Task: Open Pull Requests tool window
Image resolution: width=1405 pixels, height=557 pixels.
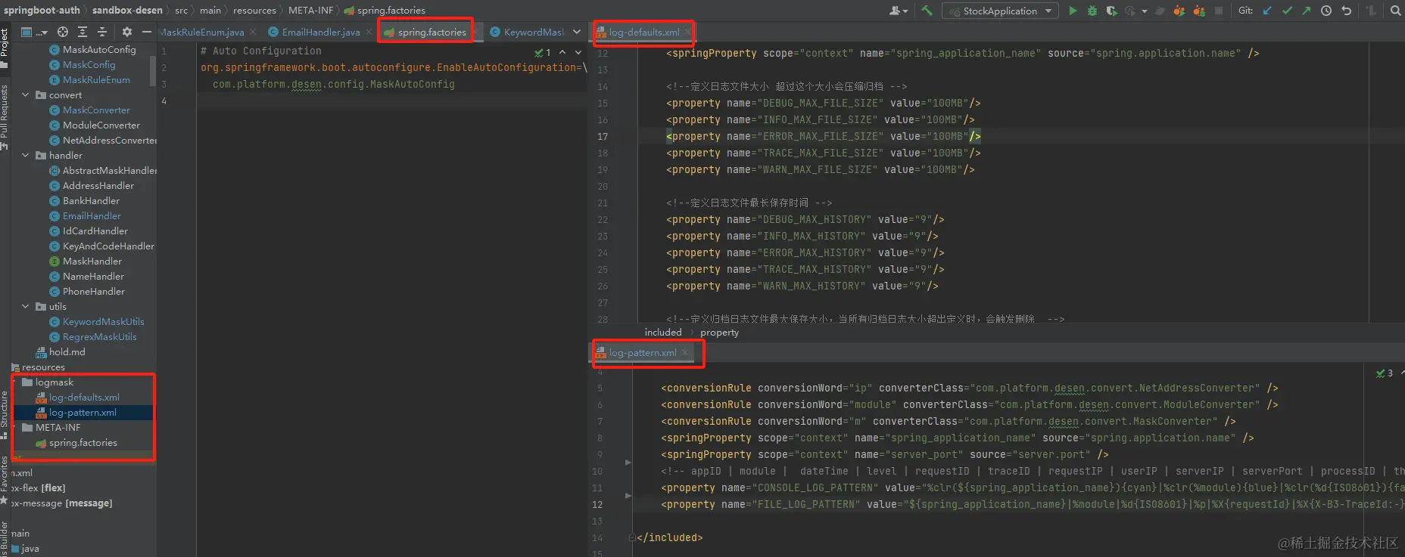Action: 5,116
